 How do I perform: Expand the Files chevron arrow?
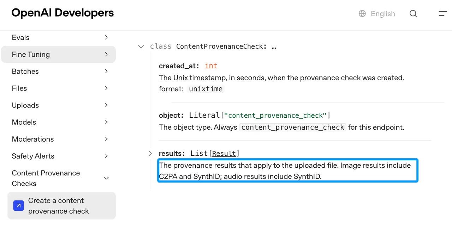[106, 88]
